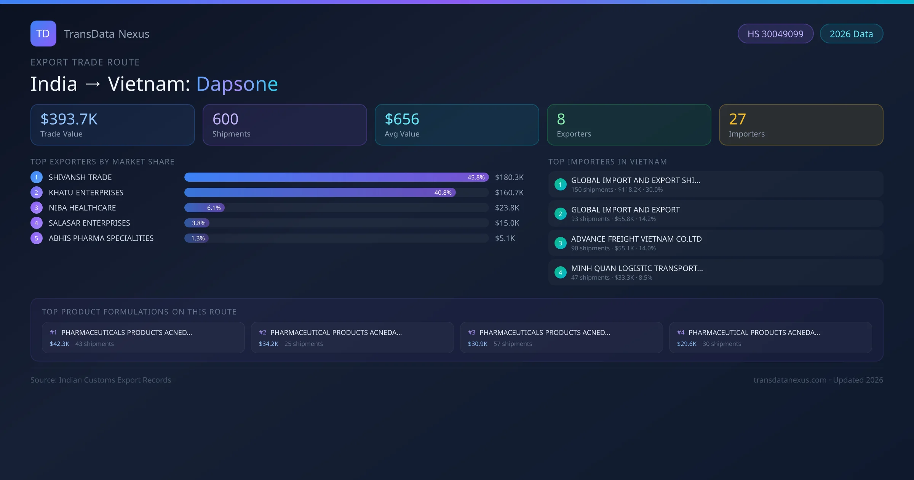The image size is (914, 480).
Task: Select the HS 30049099 tag
Action: tap(775, 34)
